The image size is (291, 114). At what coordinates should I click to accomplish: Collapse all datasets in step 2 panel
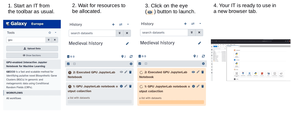point(75,64)
